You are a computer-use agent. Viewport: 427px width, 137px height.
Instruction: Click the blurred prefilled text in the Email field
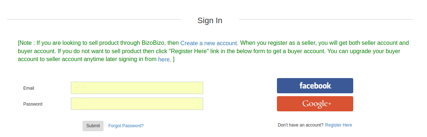(x=81, y=87)
